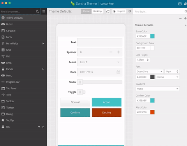Click the save icon in the title bar
Screen dimensions: 187x146
(180, 4)
